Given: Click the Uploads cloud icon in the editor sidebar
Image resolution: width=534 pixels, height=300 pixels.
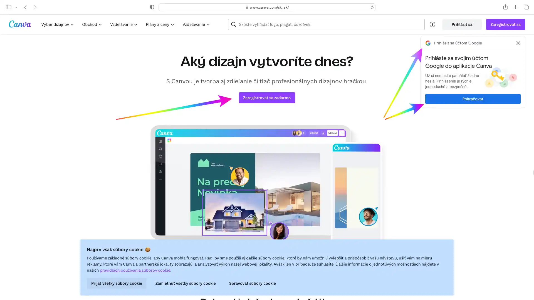Looking at the screenshot, I should (x=160, y=172).
